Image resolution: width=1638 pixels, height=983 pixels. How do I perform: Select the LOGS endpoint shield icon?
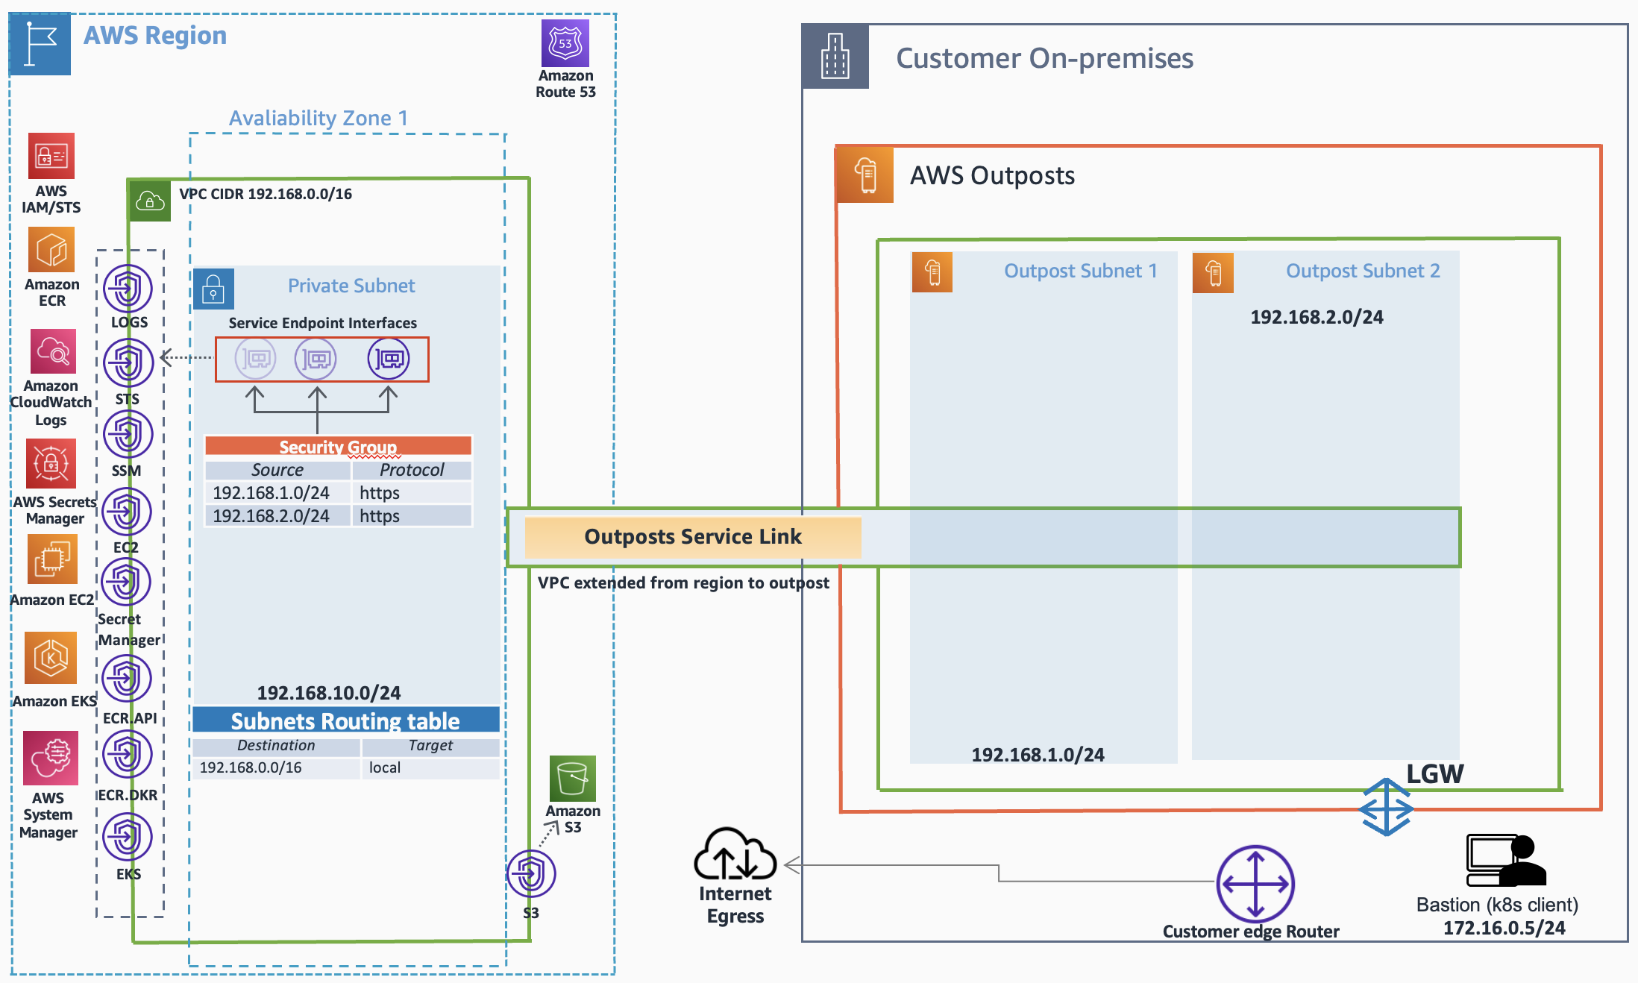click(128, 288)
